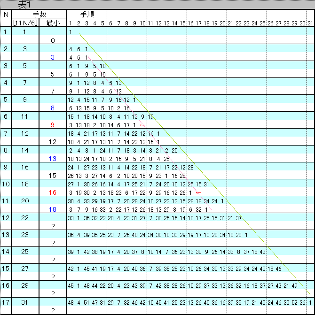Click the red arrow in row N=6
This screenshot has height=315, width=315.
point(143,125)
